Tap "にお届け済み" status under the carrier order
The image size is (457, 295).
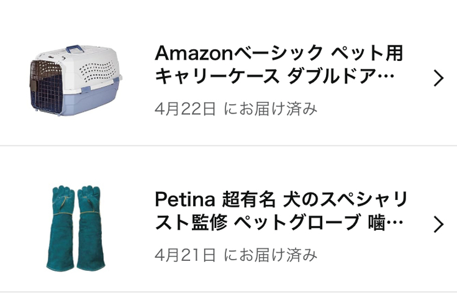[270, 109]
